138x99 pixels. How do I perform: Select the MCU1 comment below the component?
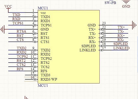(x=43, y=86)
